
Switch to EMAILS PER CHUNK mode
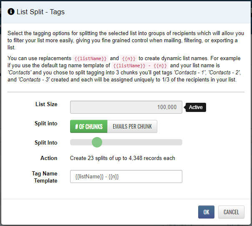[x=132, y=127]
